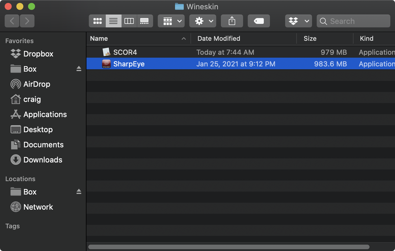Open the gear Action menu
The width and height of the screenshot is (395, 251).
(203, 21)
